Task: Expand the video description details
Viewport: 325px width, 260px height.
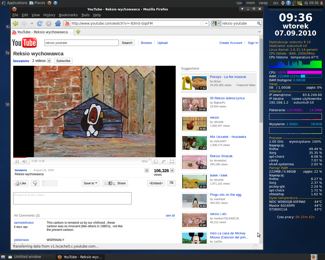Action: coord(147,170)
